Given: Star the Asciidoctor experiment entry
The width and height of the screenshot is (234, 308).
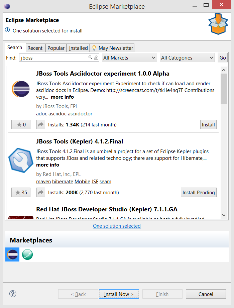Looking at the screenshot, I should coord(21,125).
